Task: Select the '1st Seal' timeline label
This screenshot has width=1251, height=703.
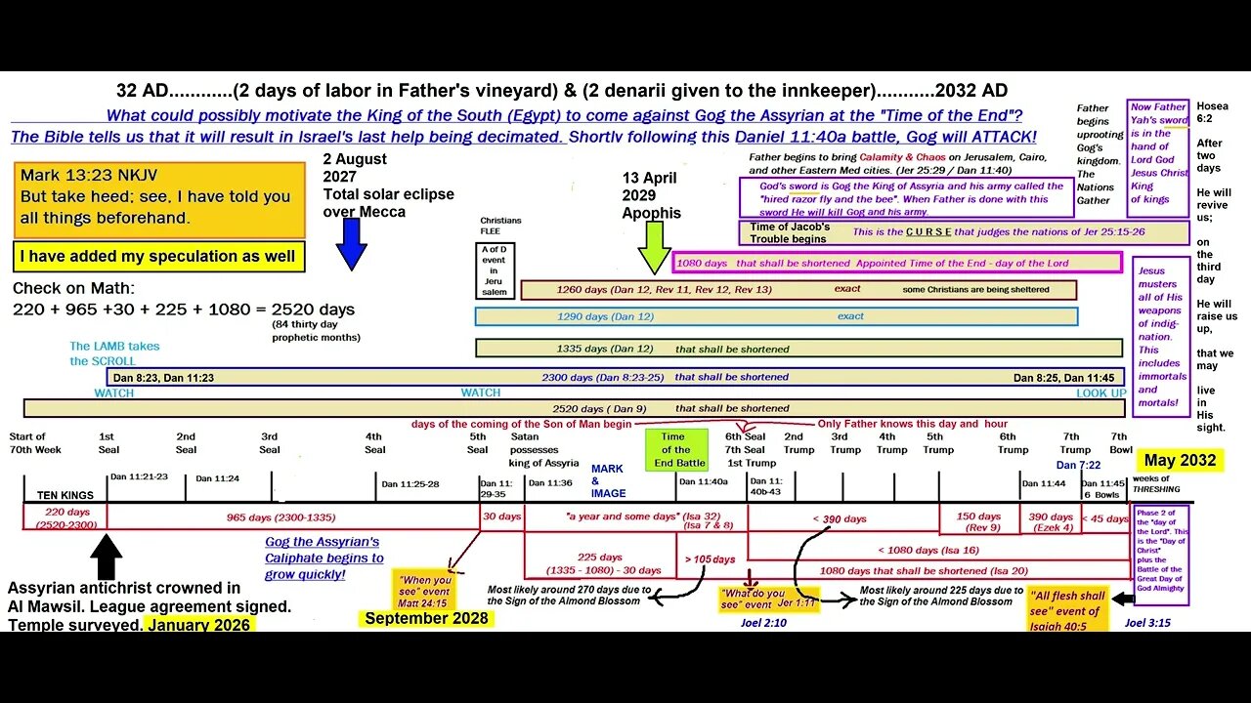Action: (x=108, y=443)
